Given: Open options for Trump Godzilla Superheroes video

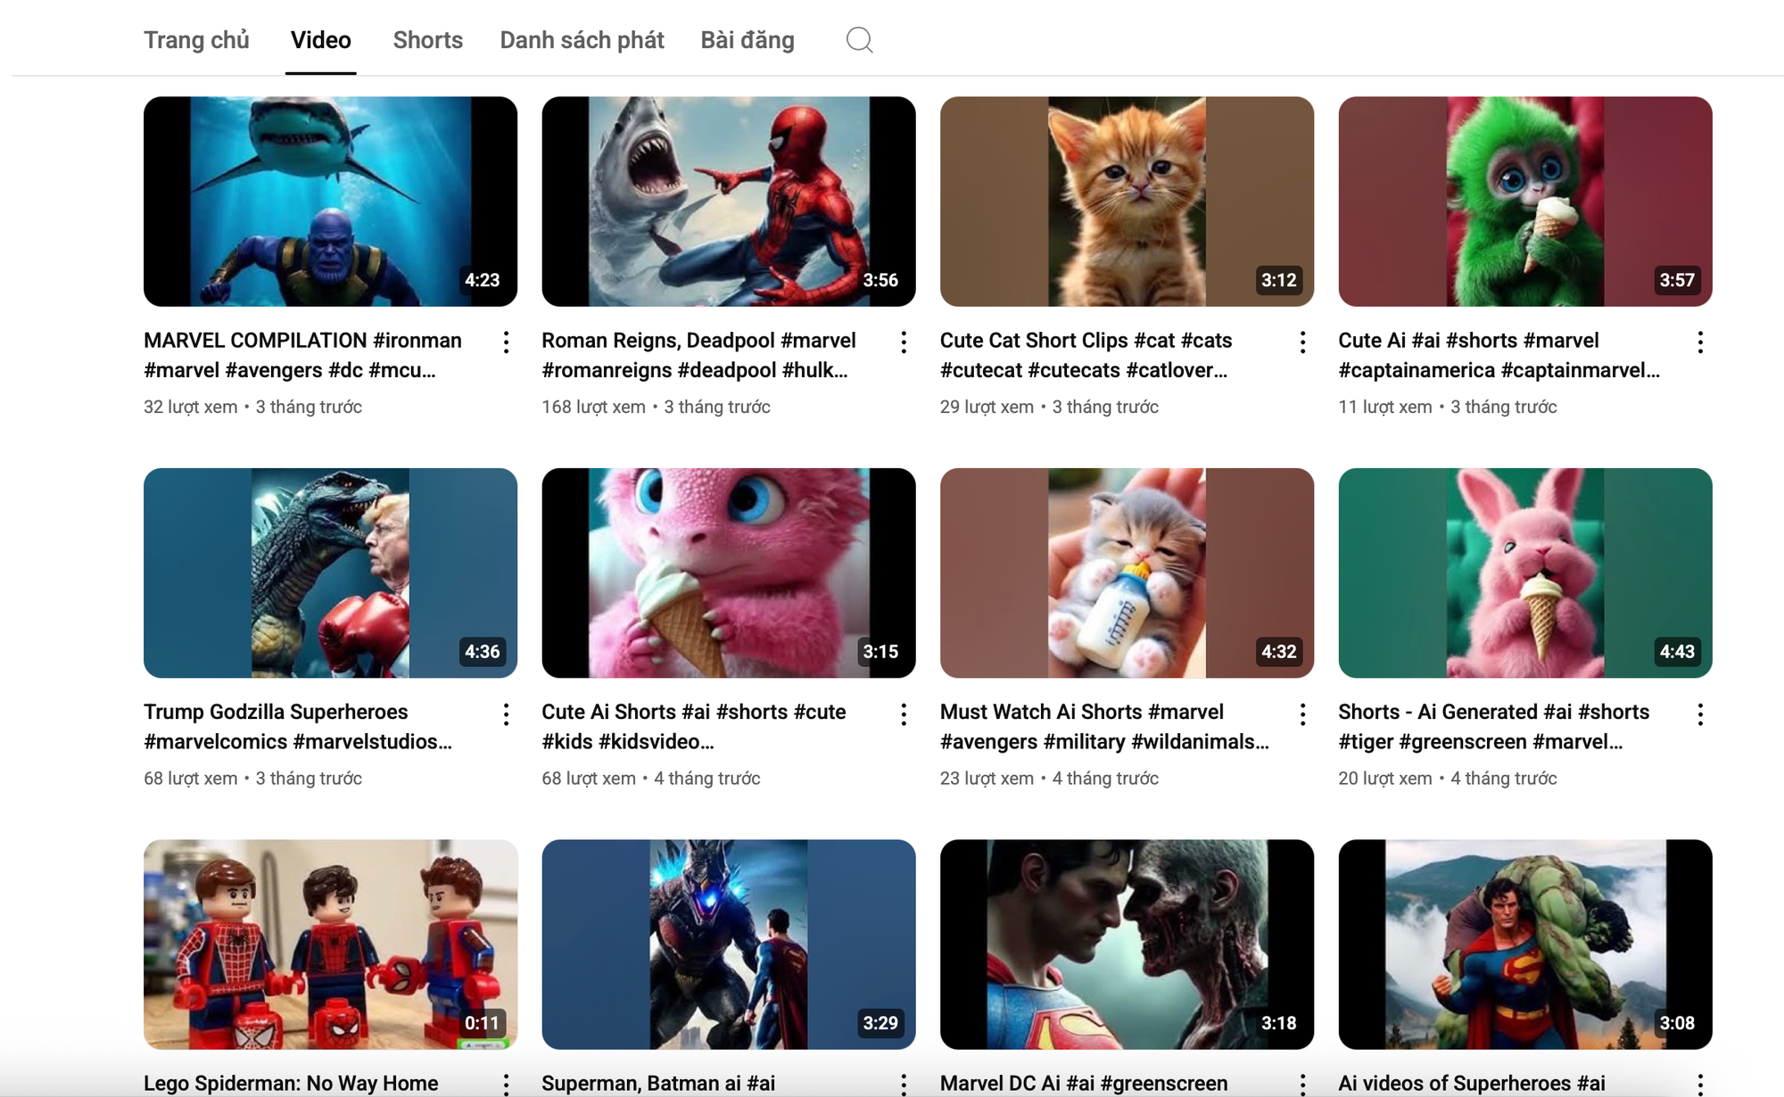Looking at the screenshot, I should coord(506,714).
